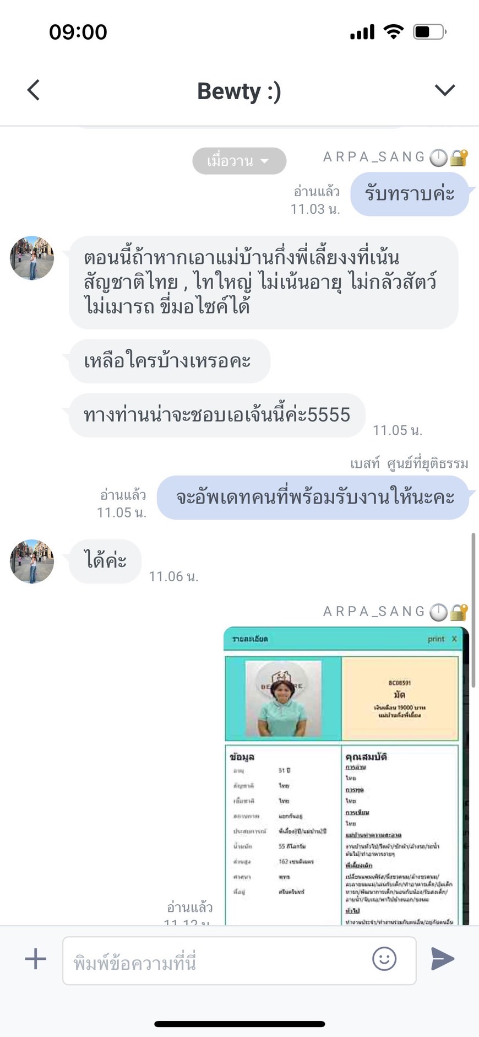The height and width of the screenshot is (1037, 479).
Task: Open the emoji sticker smiley icon
Action: 384,959
